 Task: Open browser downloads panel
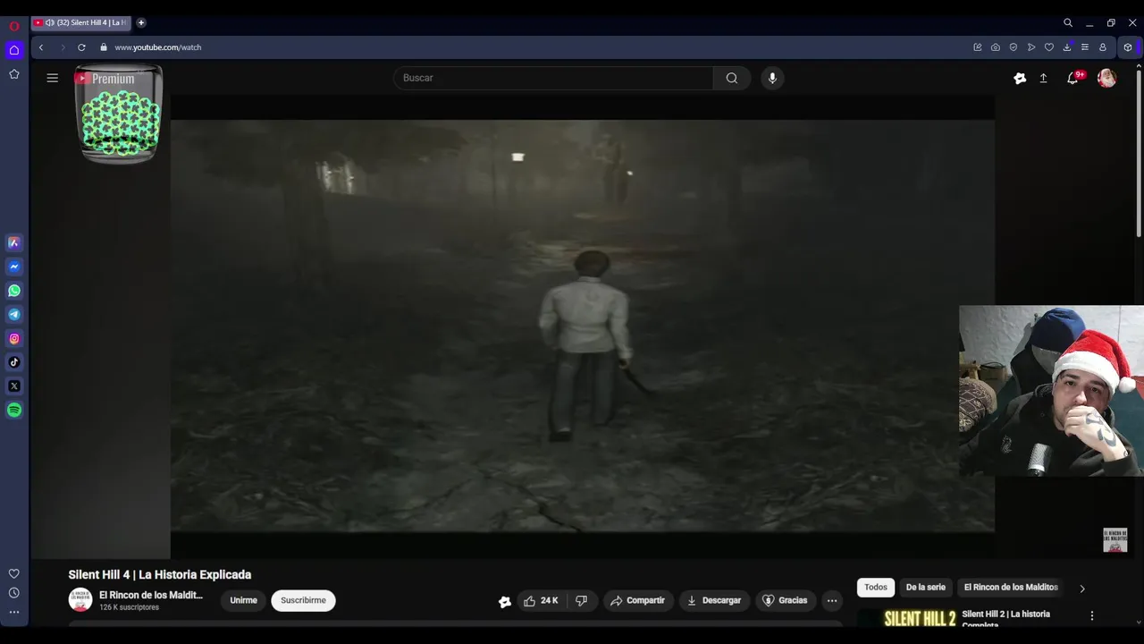pyautogui.click(x=1067, y=47)
